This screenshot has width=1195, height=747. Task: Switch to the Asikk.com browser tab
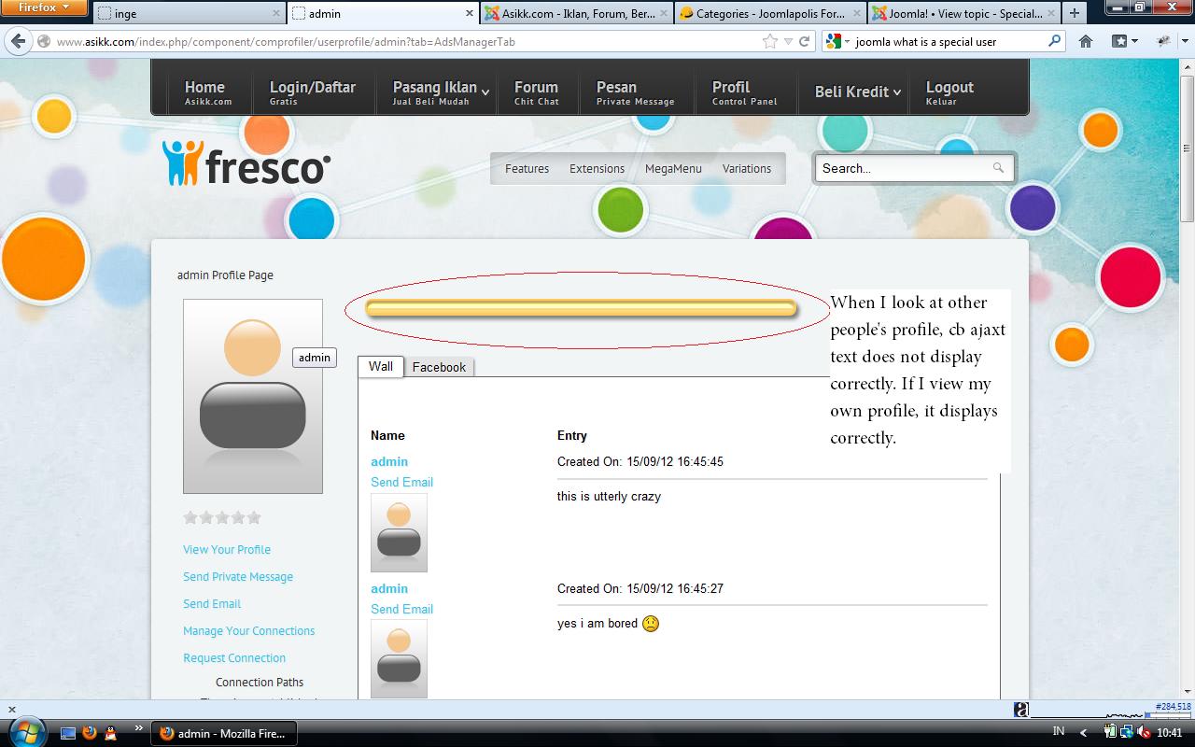tap(576, 14)
